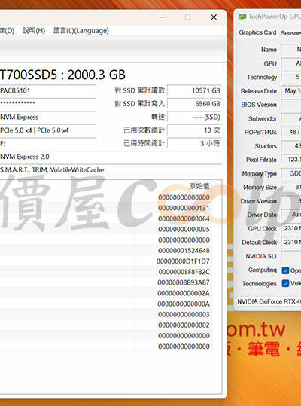Open the 說明(H) help menu

tap(34, 31)
